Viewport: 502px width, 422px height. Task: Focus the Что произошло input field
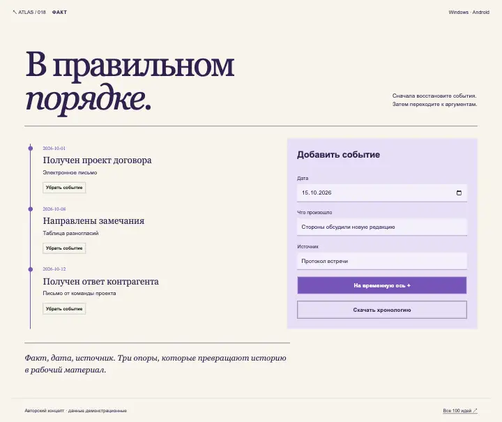[x=382, y=227]
